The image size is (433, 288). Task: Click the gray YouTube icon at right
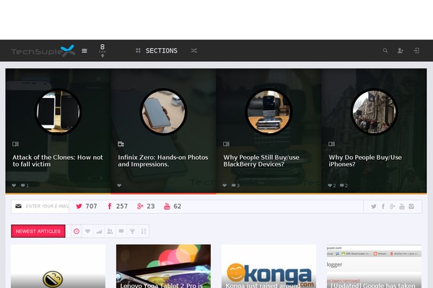[402, 207]
